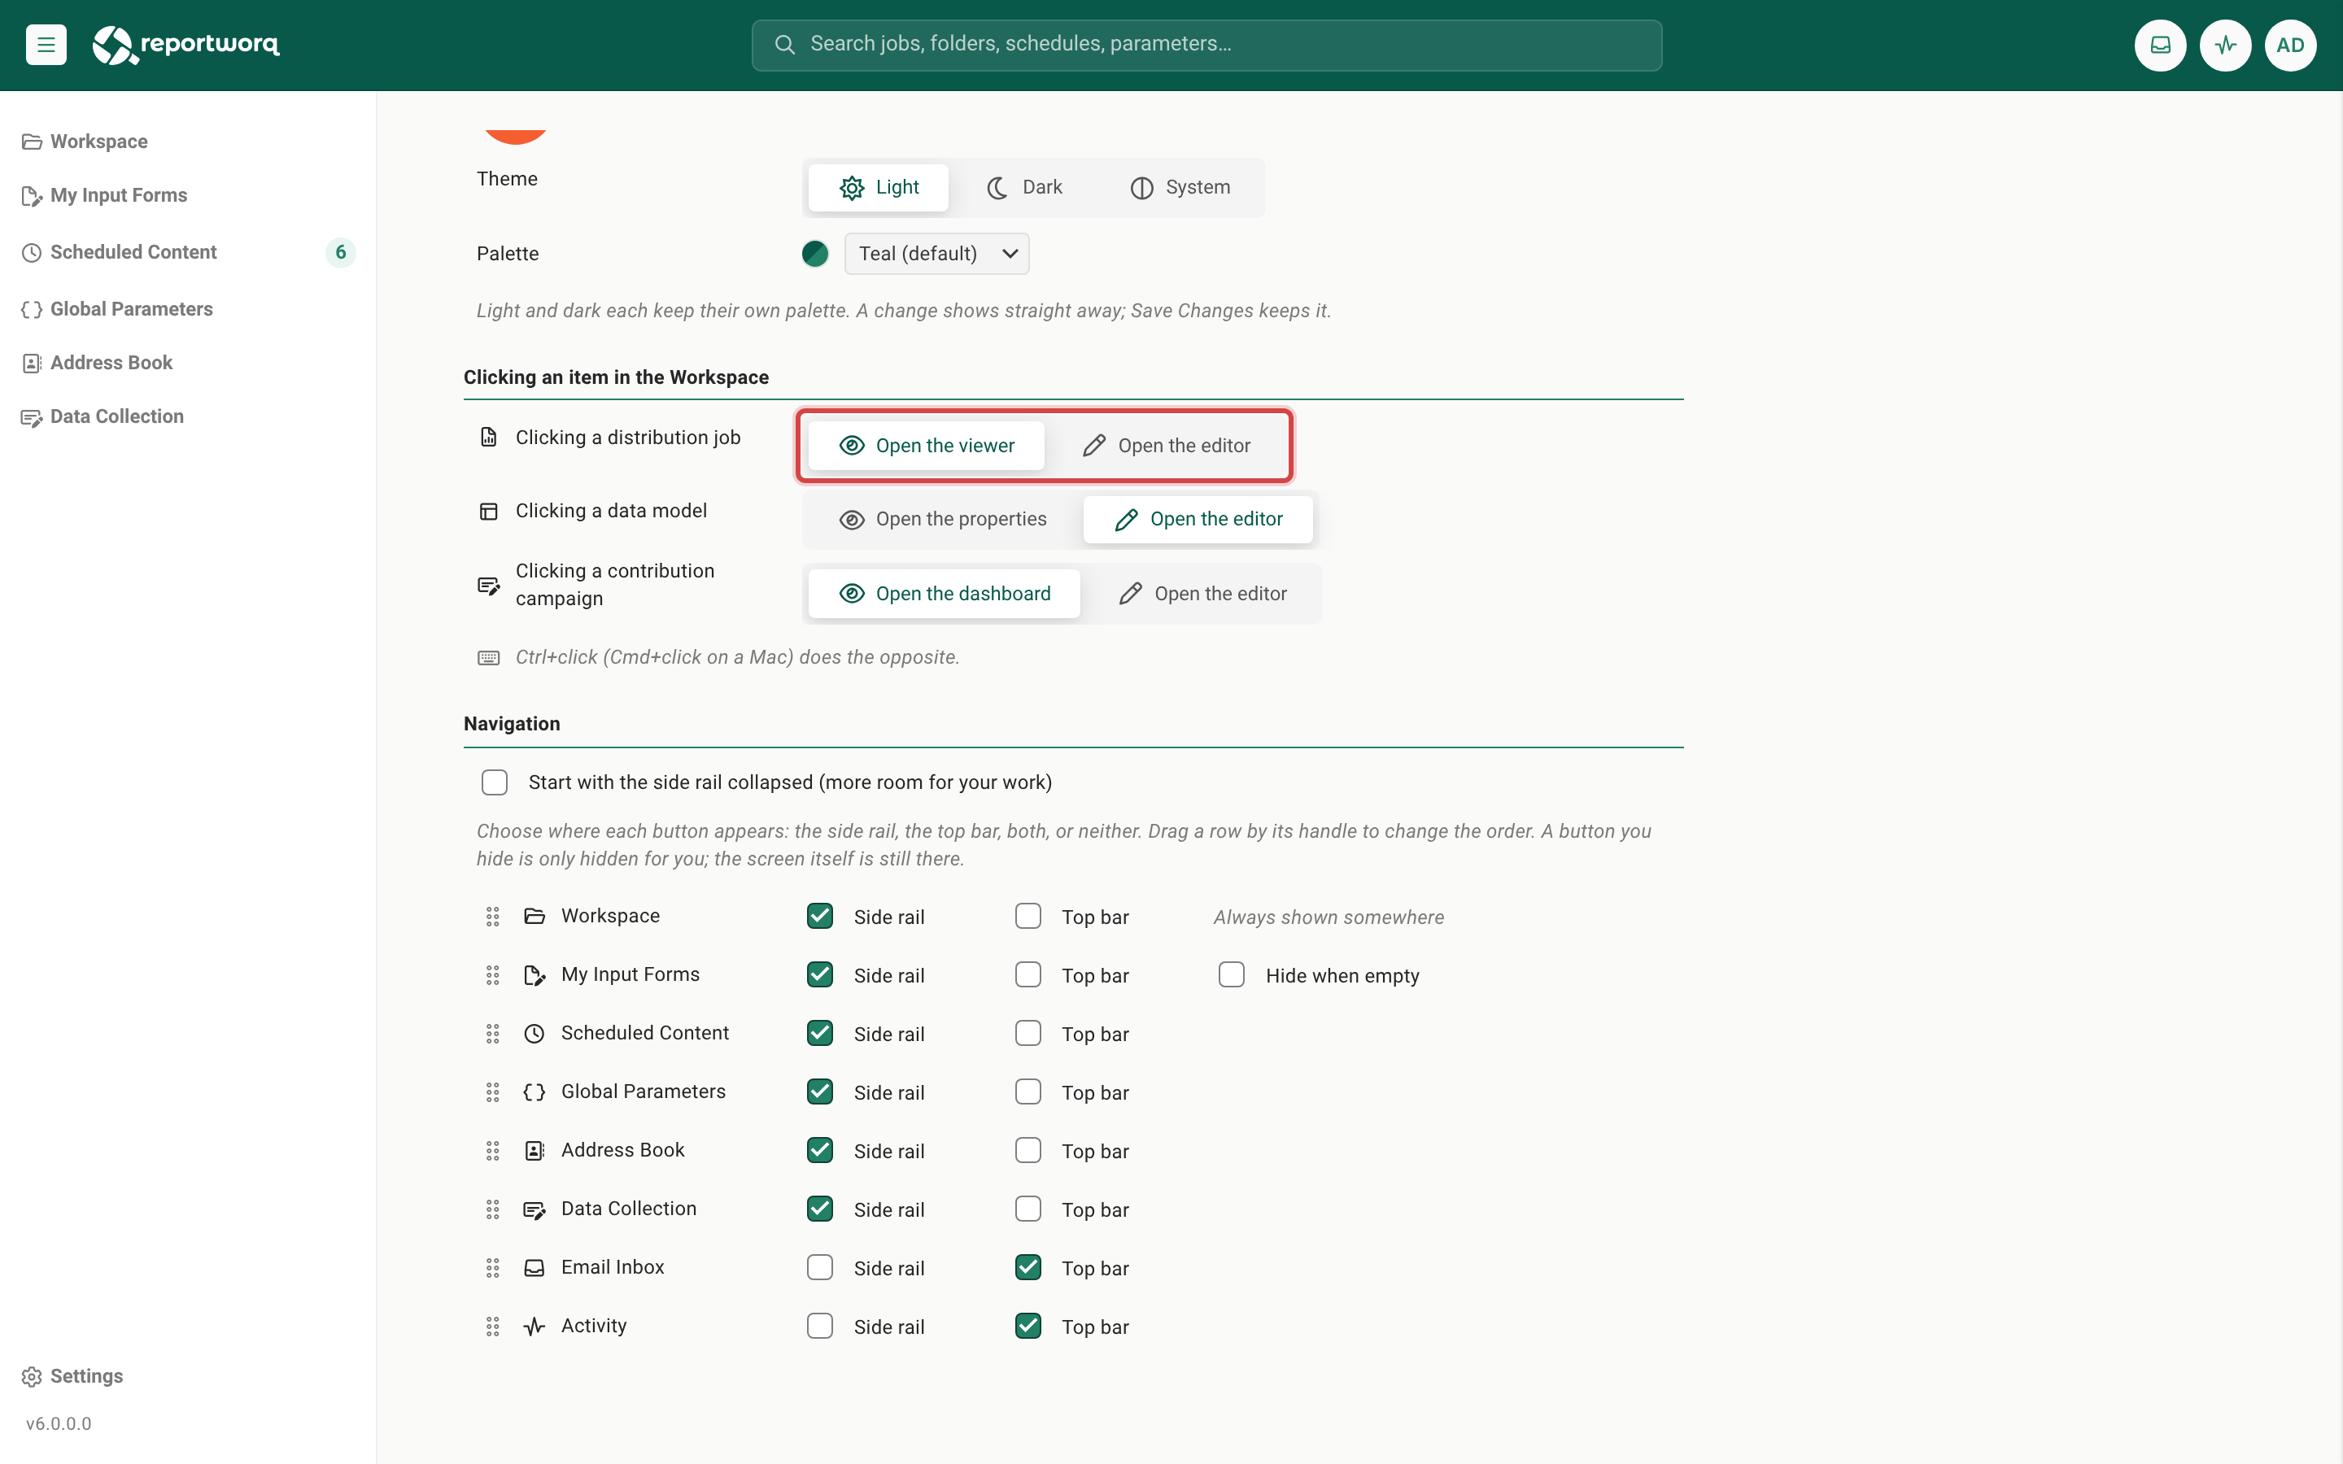Screen dimensions: 2343x1464
Task: Click drag handle for Activity row
Action: (493, 1326)
